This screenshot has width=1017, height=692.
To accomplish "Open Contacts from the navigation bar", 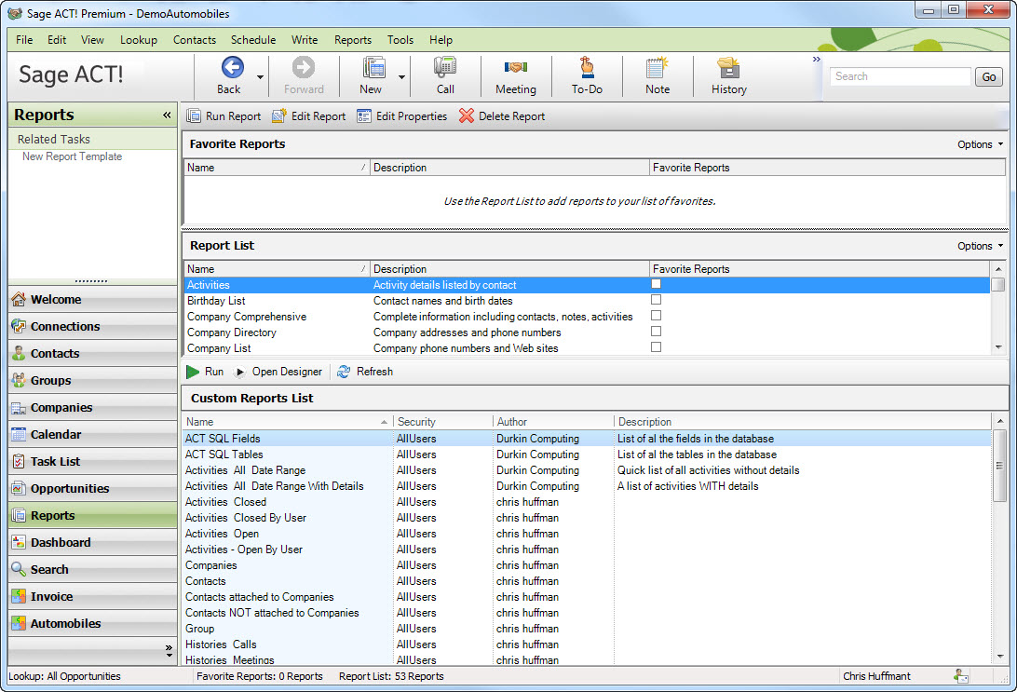I will click(x=92, y=354).
